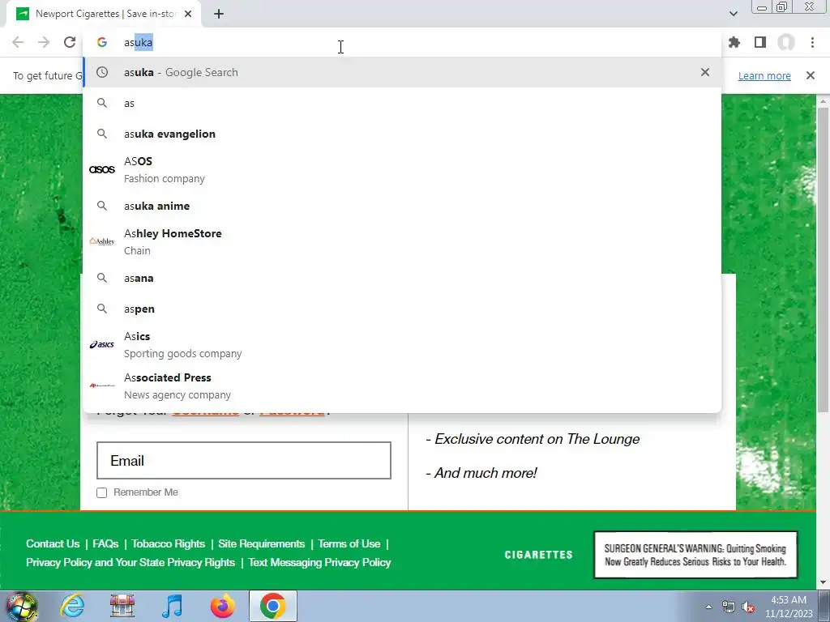Open the Text Messaging Privacy Policy link
Screen dimensions: 830x622
click(x=319, y=562)
